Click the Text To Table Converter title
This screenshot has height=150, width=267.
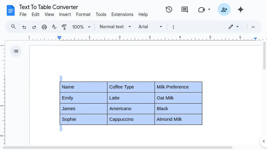49,7
